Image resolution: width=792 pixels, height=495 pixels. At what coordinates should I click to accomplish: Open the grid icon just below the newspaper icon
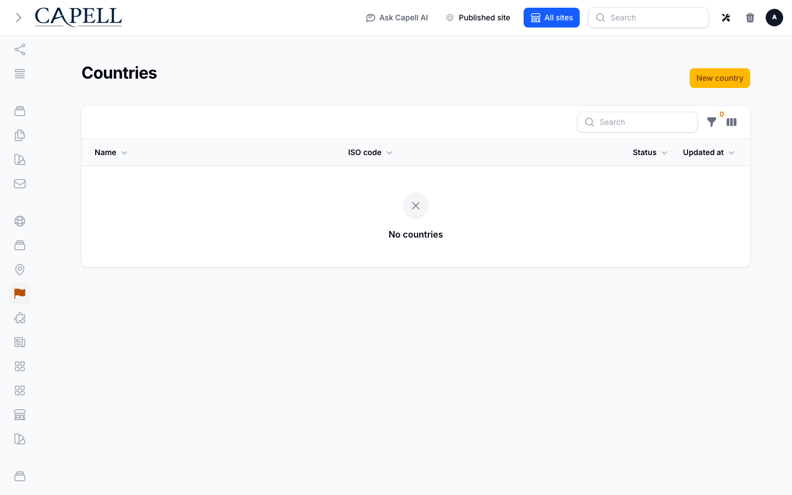click(x=20, y=366)
